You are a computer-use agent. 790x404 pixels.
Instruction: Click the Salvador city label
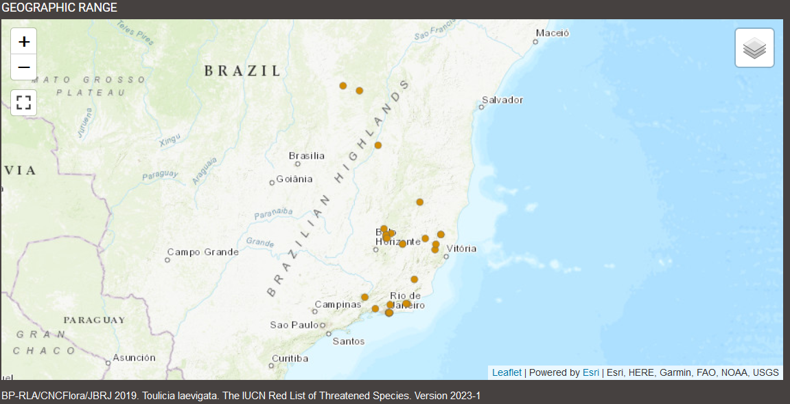(502, 100)
